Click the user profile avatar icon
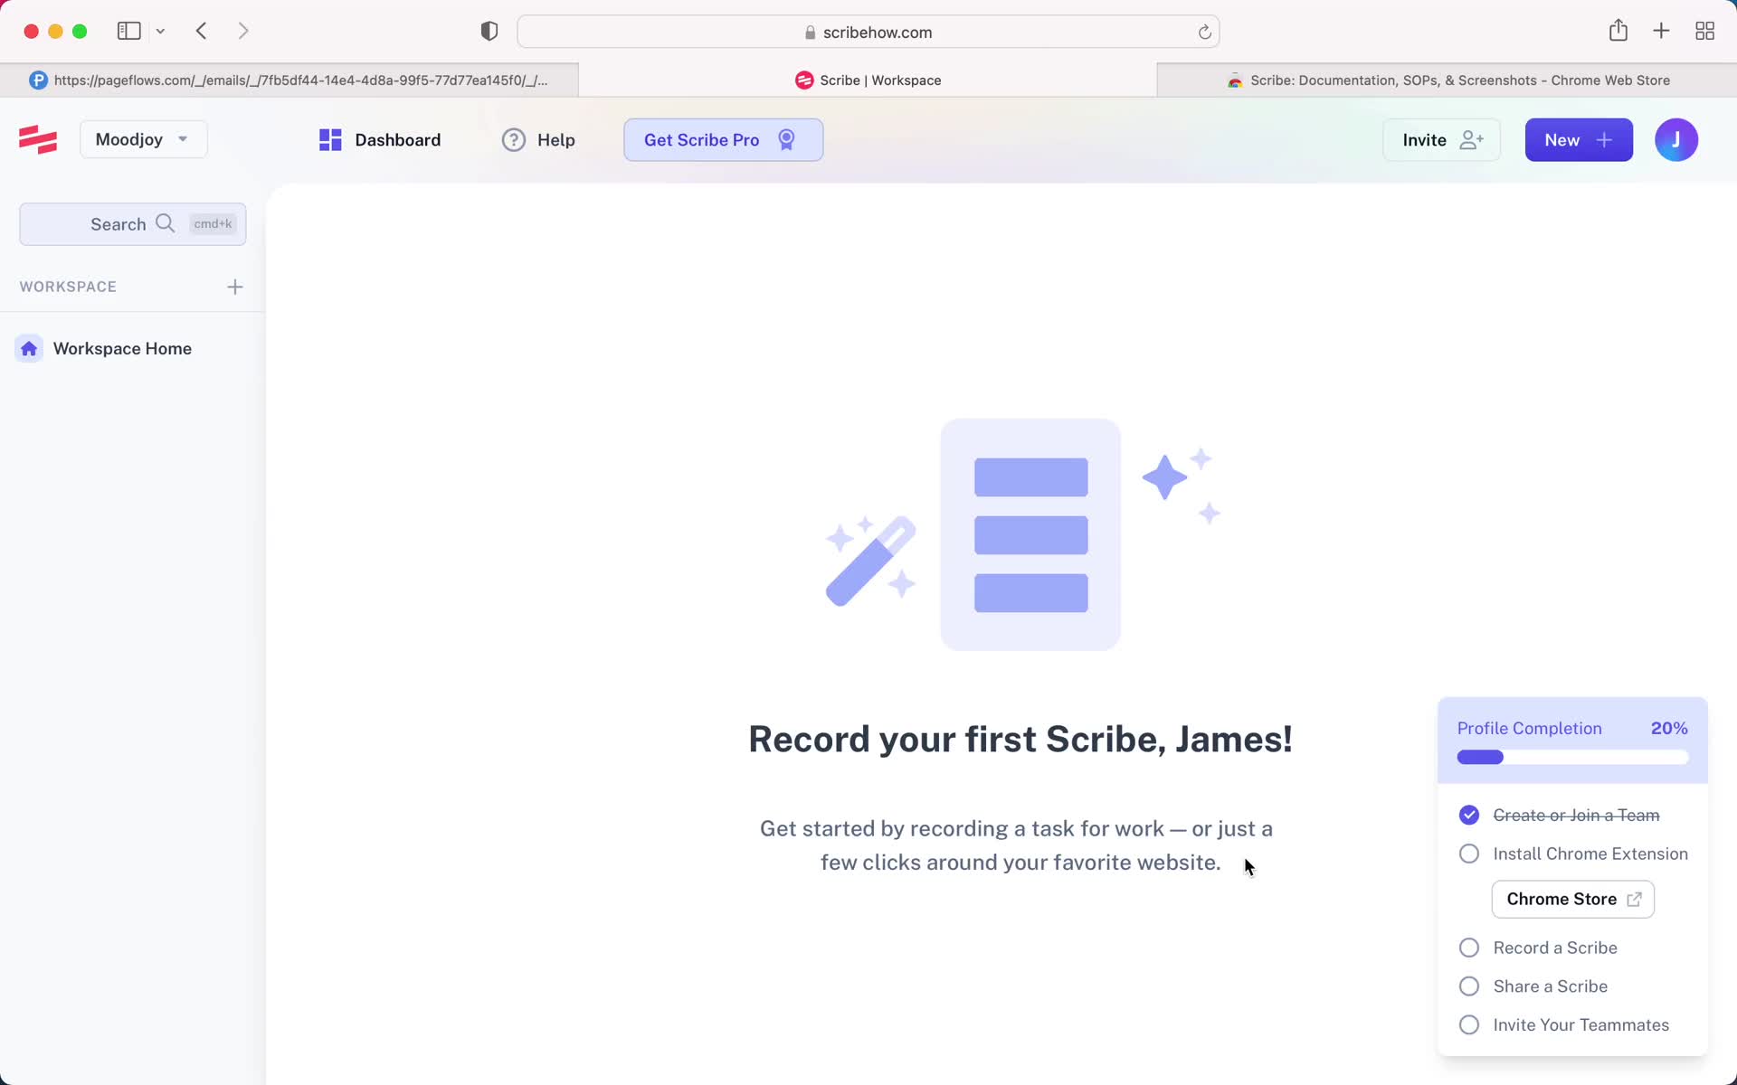The image size is (1737, 1085). click(1677, 138)
